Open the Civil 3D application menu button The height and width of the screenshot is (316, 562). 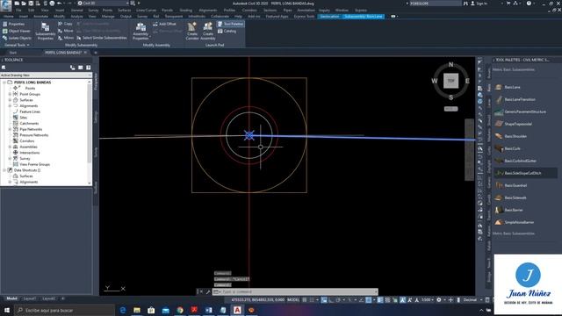5,5
